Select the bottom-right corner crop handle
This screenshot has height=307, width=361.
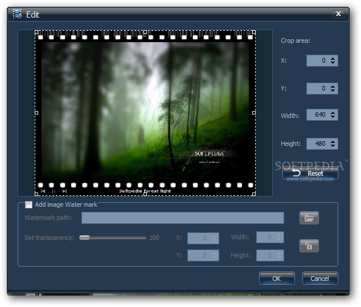[x=254, y=194]
